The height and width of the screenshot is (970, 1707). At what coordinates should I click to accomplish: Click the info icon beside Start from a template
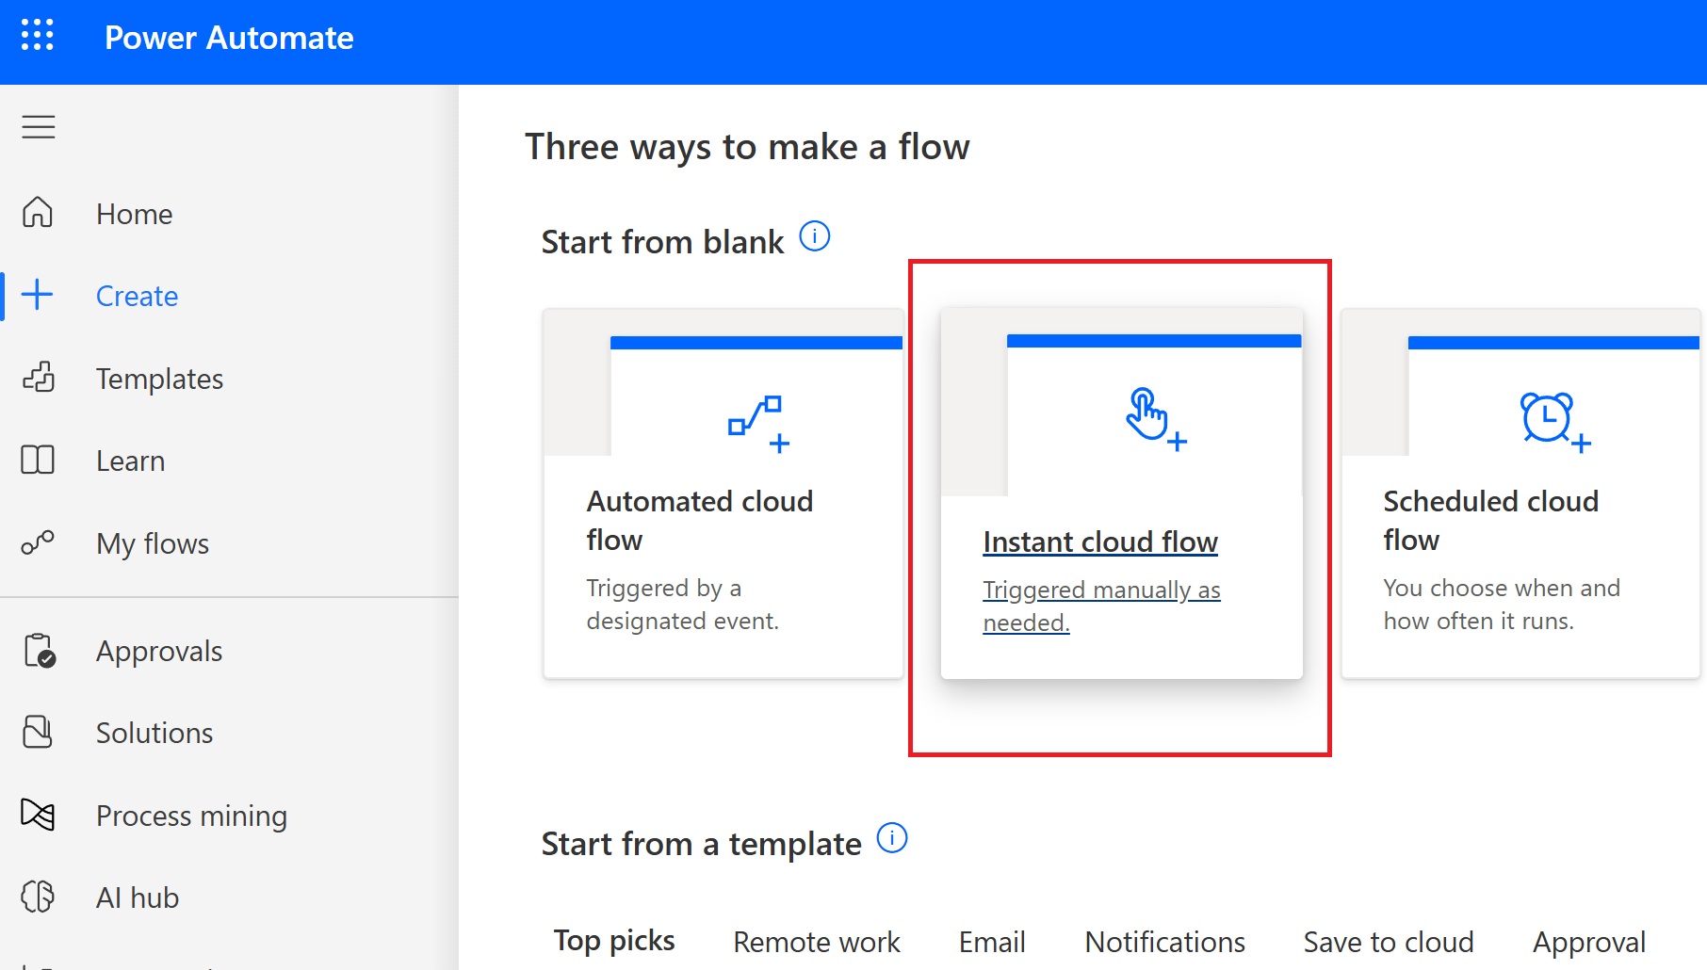(891, 838)
